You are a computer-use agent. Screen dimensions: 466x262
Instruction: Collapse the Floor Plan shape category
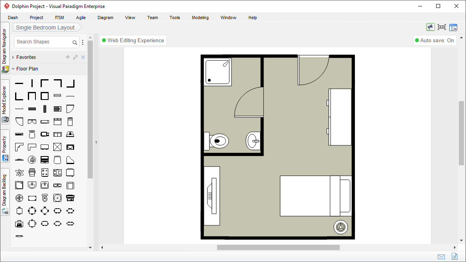click(x=13, y=68)
